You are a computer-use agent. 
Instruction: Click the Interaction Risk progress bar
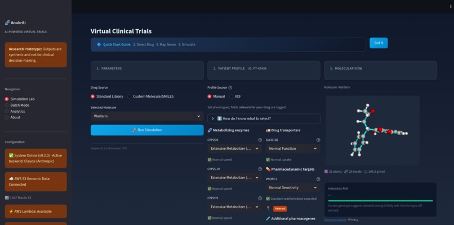(x=380, y=200)
